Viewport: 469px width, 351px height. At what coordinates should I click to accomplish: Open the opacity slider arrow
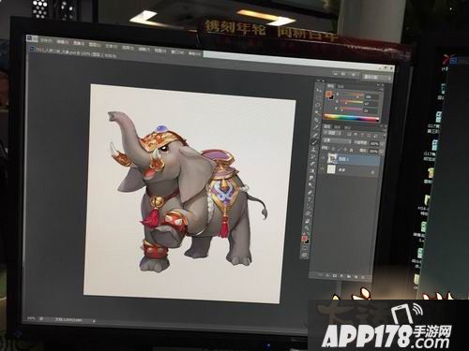pyautogui.click(x=382, y=144)
